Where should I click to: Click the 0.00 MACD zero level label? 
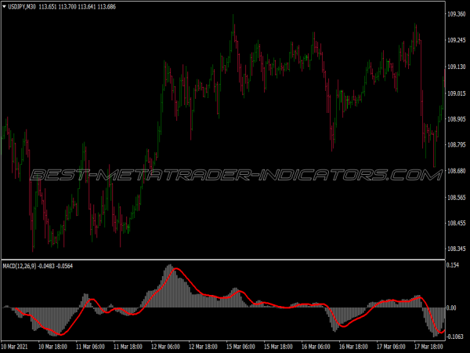coord(451,308)
